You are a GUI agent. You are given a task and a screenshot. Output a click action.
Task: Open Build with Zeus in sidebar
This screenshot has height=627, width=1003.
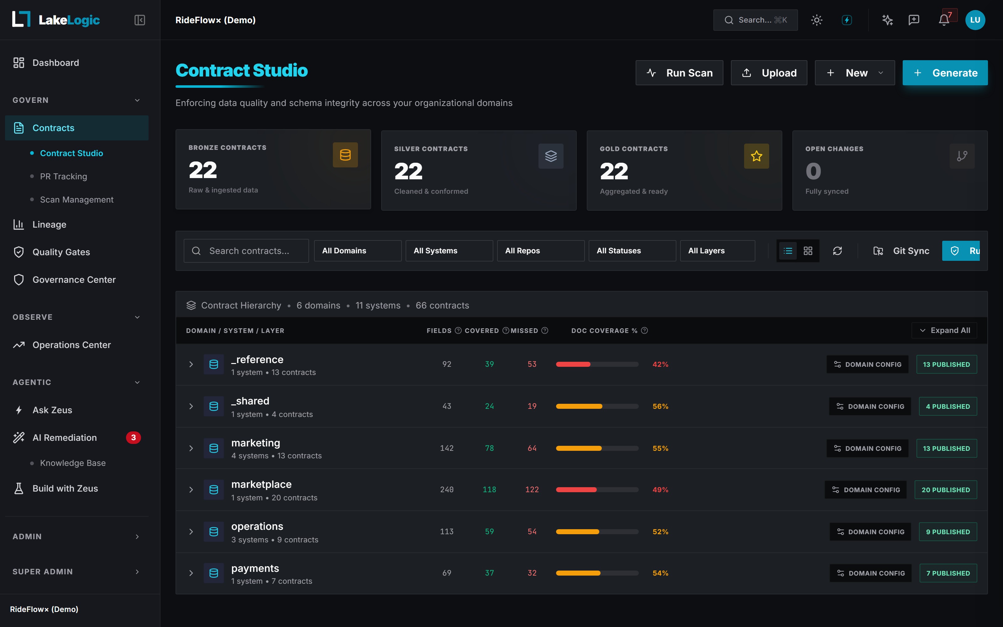[77, 488]
